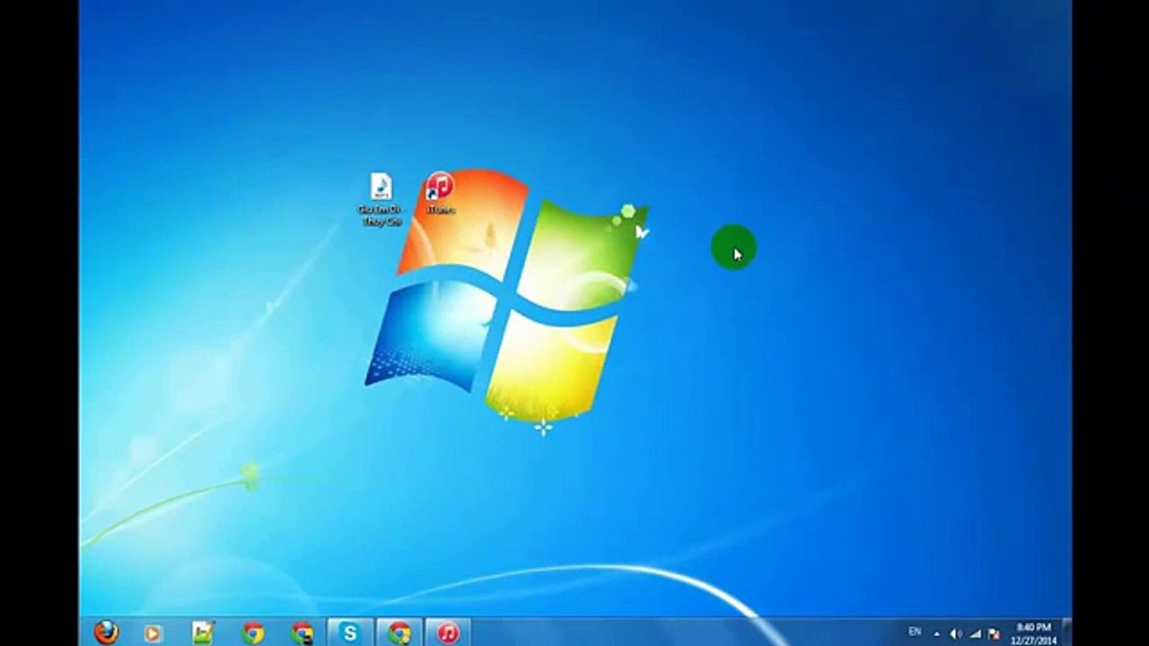Viewport: 1149px width, 646px height.
Task: Open the EN input language indicator
Action: tap(915, 633)
